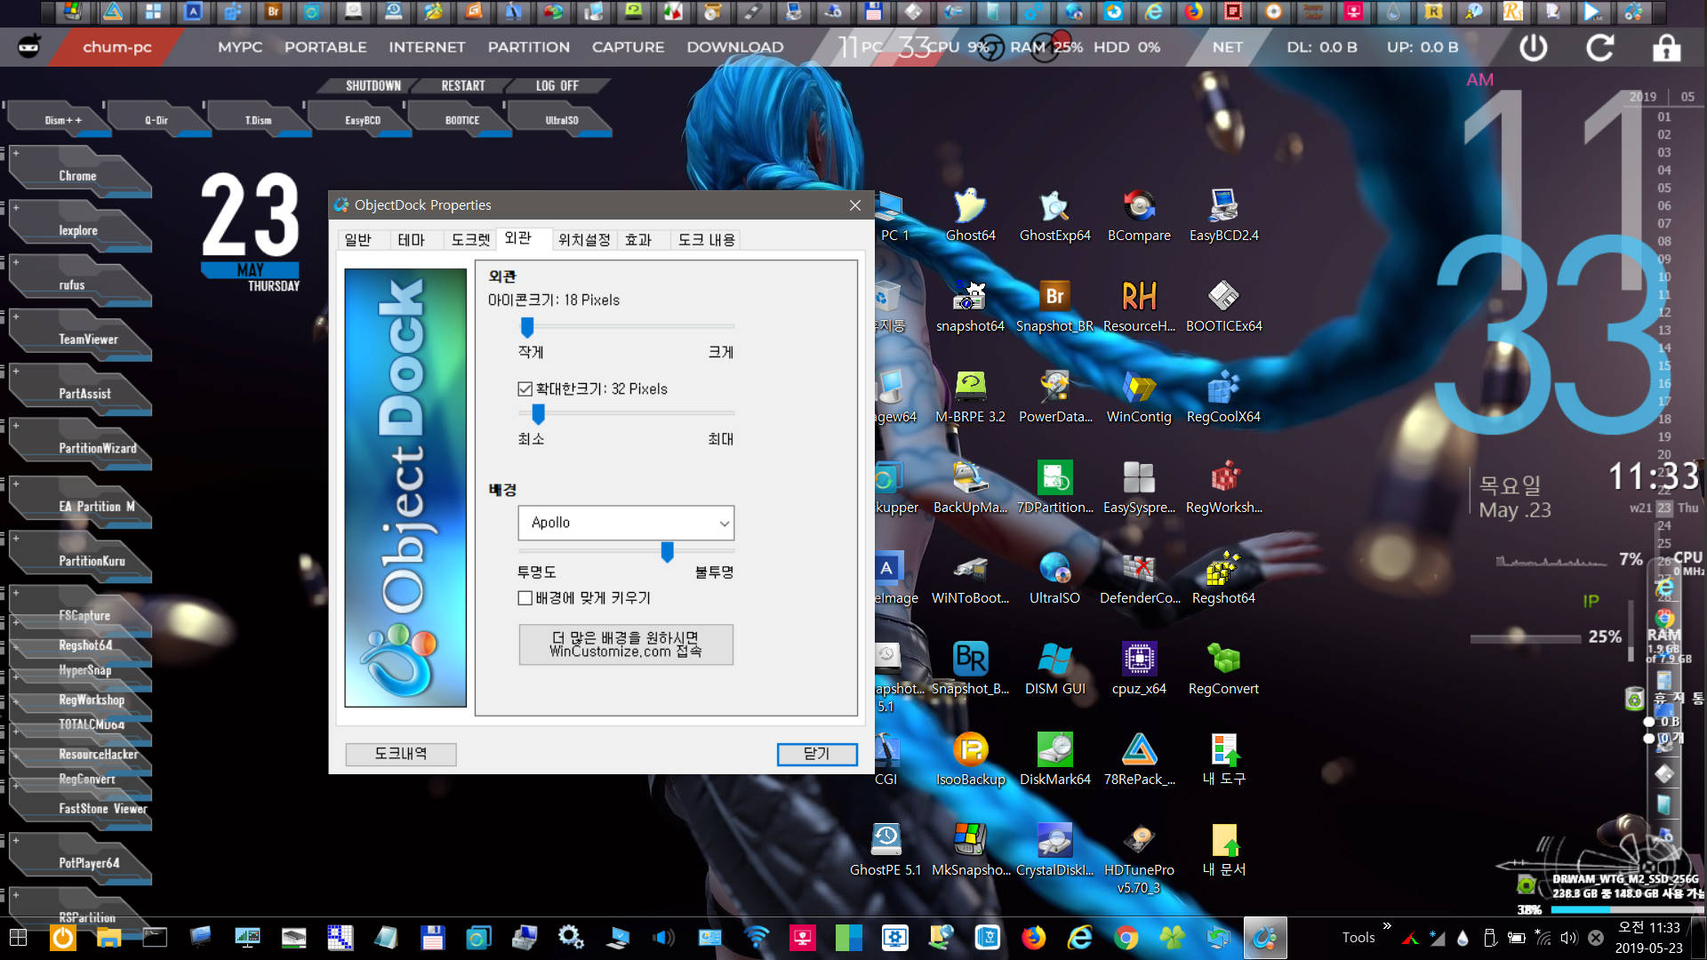Switch to the 효과 tab
Screen dimensions: 1707x960
pos(638,240)
